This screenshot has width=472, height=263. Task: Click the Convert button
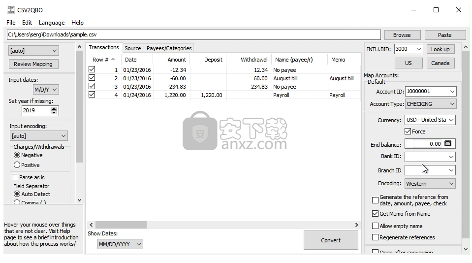point(331,240)
